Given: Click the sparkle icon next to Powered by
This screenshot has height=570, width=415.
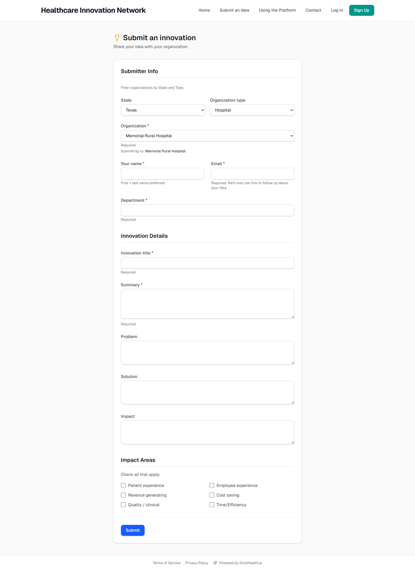Looking at the screenshot, I should pyautogui.click(x=215, y=563).
